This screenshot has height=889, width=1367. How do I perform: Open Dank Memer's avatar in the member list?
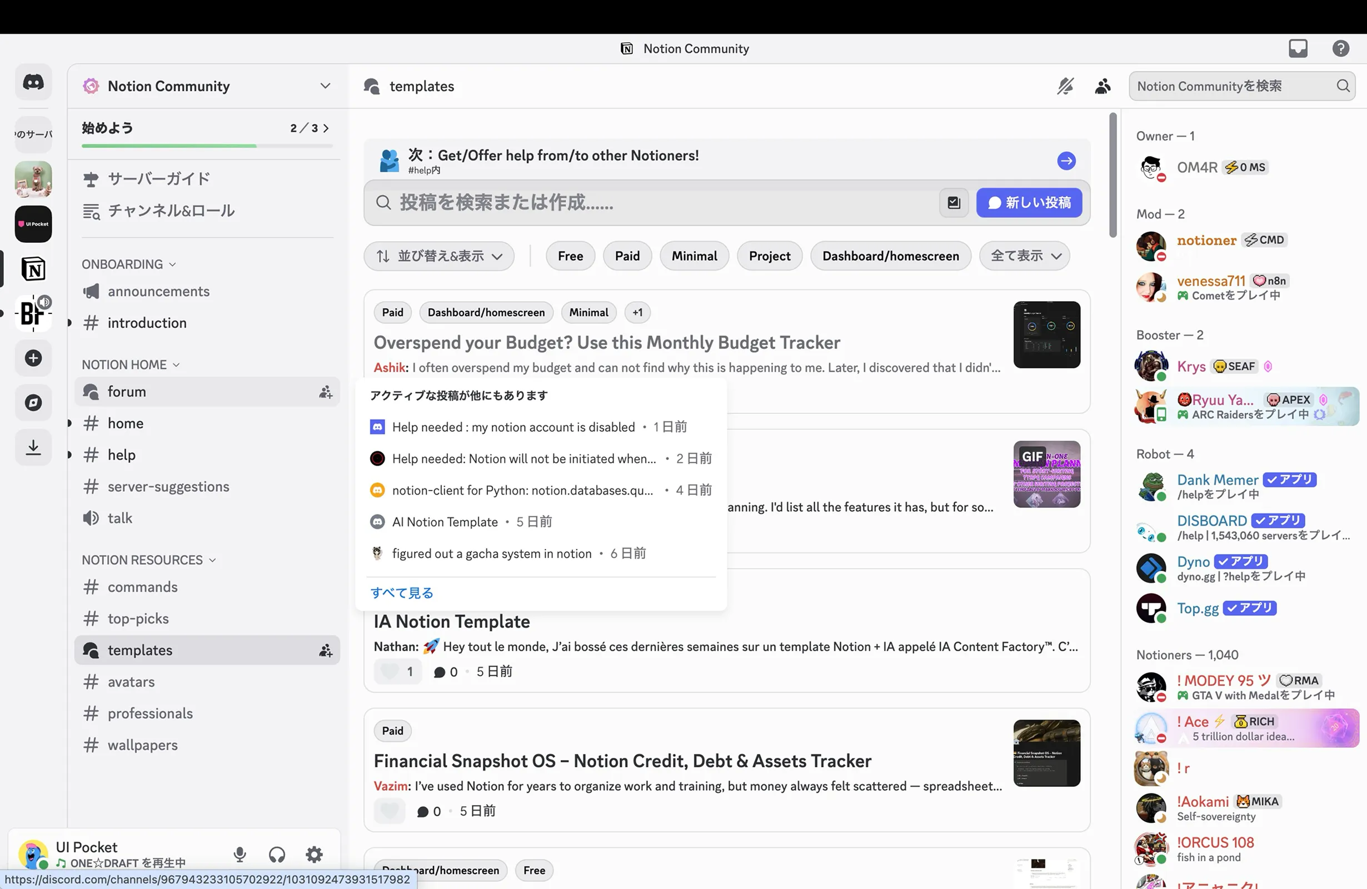pyautogui.click(x=1151, y=486)
